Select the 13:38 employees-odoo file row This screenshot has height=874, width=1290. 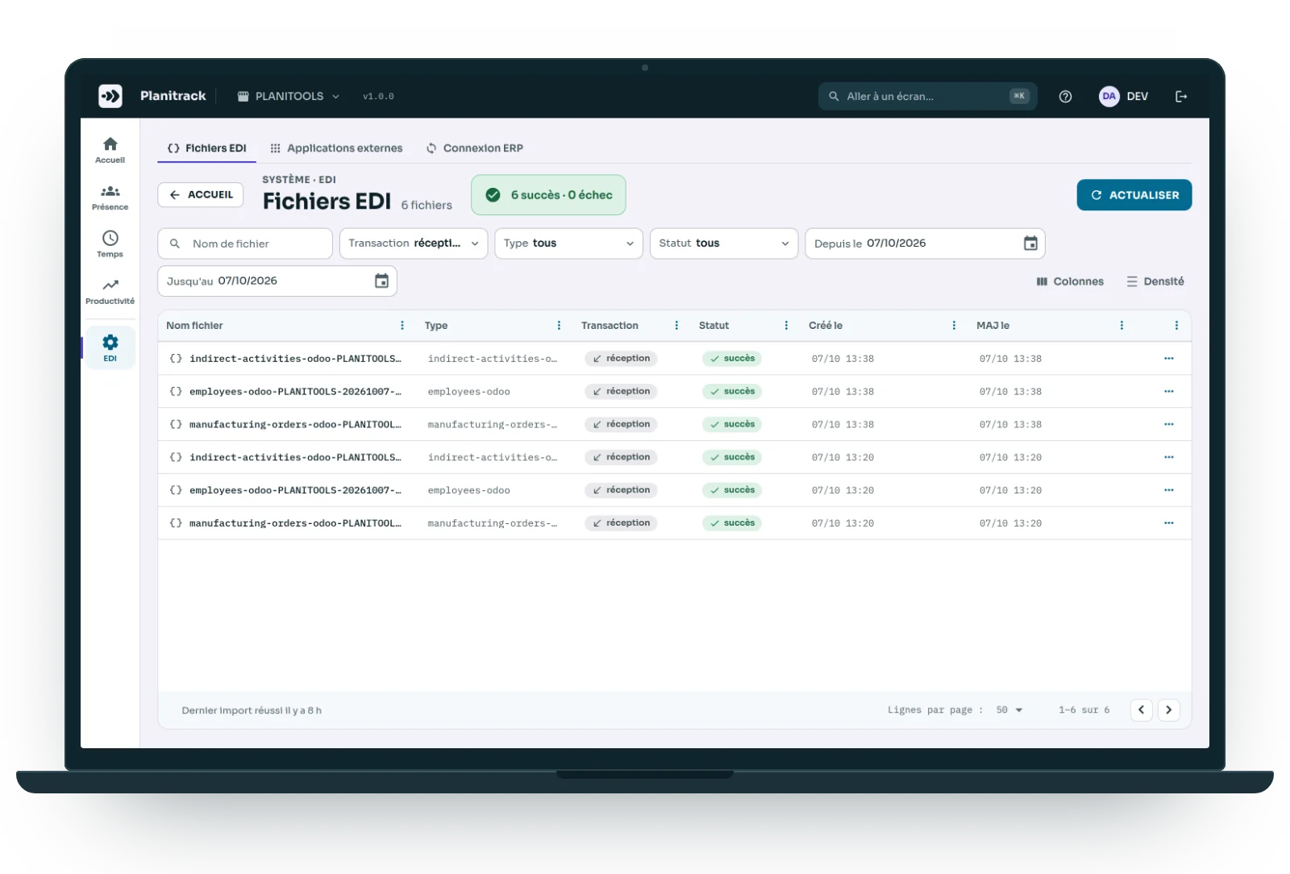tap(675, 392)
